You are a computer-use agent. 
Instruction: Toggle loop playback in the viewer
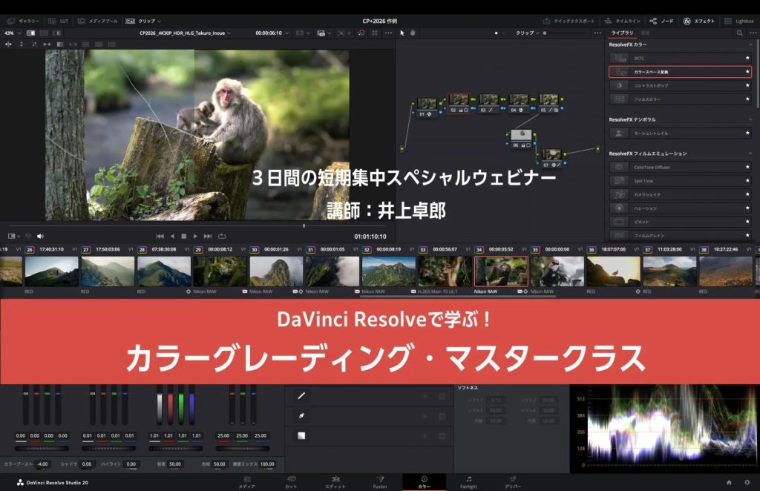click(x=222, y=236)
